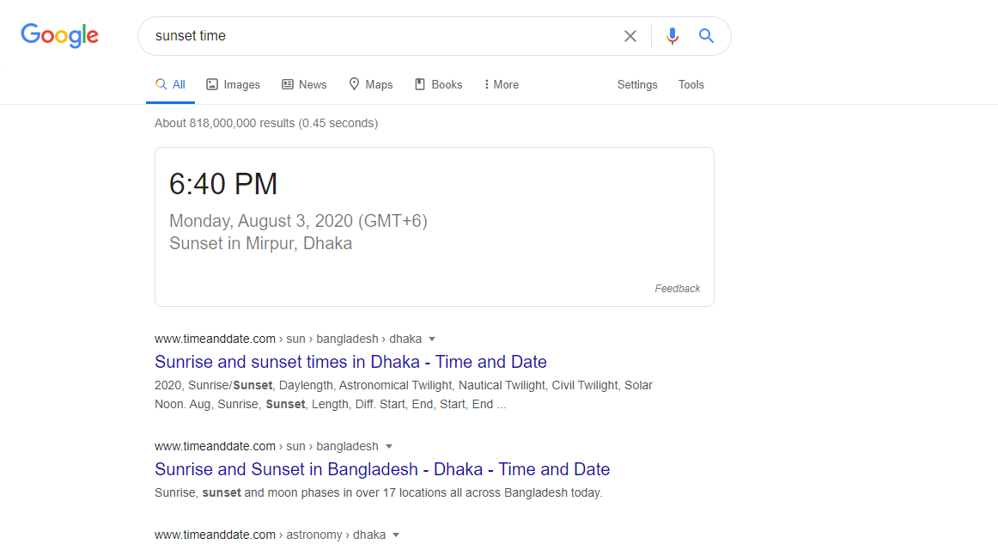Click the 6:40 PM sunset time

(x=223, y=184)
